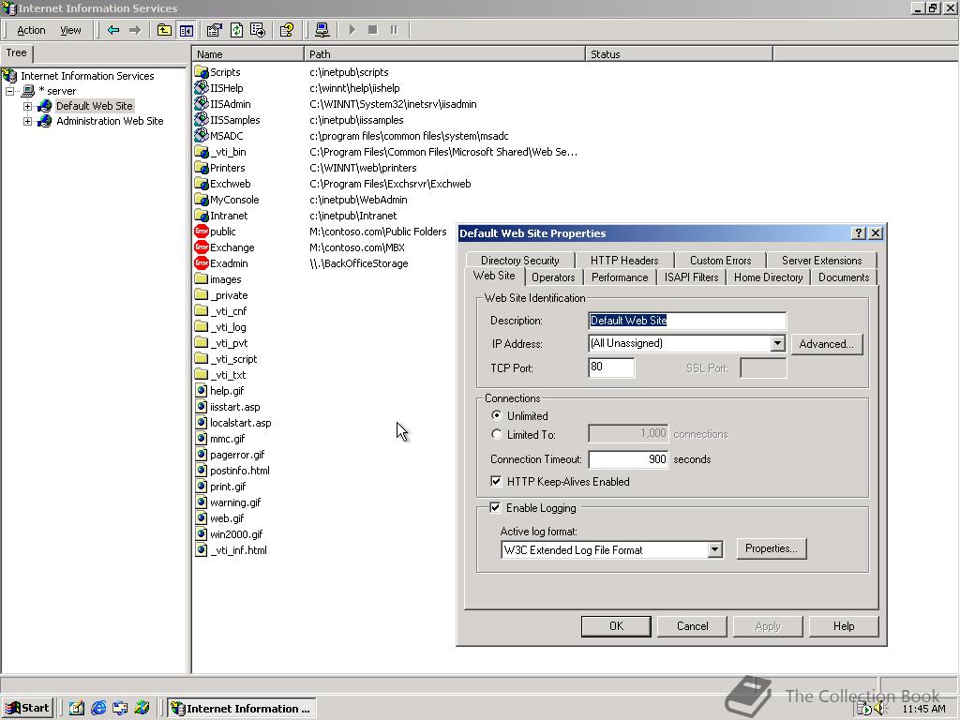Click the Refresh toolbar icon
This screenshot has height=720, width=960.
pos(236,30)
